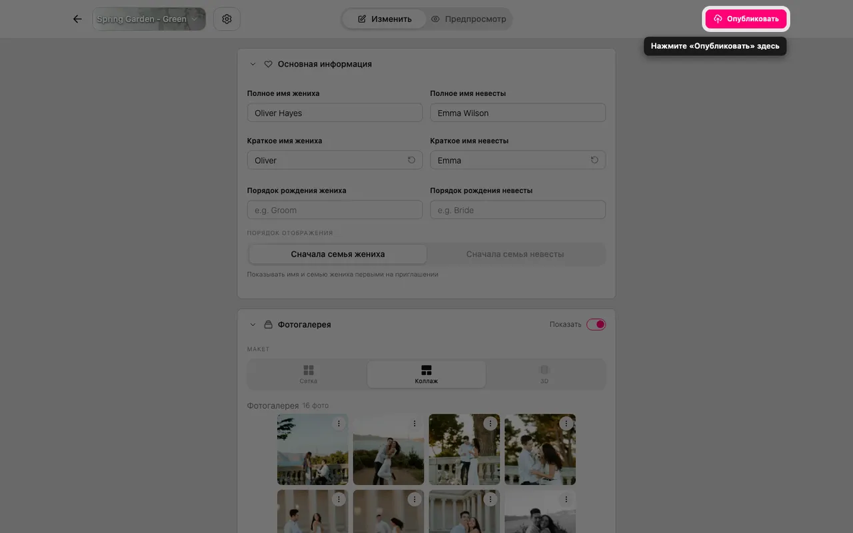Switch to the Предпросмотр tab

(468, 19)
